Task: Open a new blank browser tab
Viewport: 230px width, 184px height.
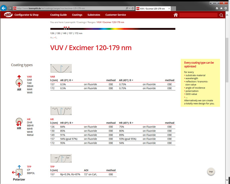Action: (174, 9)
